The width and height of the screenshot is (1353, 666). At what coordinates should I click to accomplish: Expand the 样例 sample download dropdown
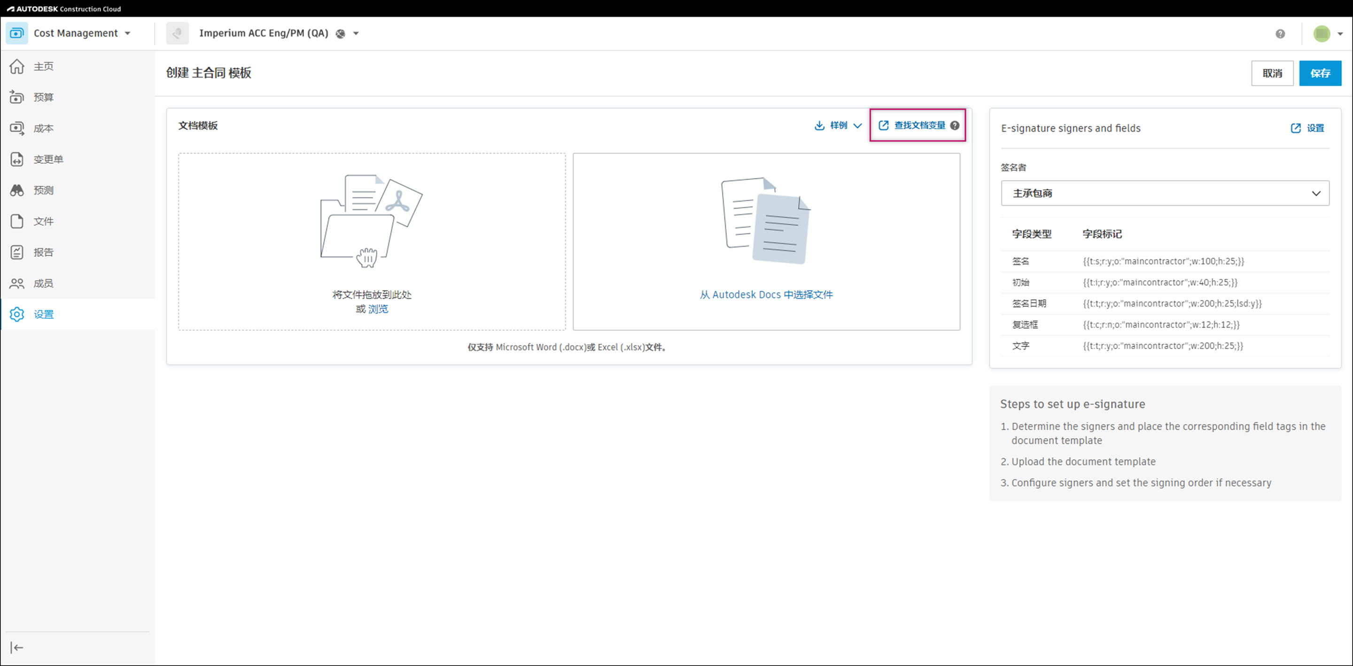coord(838,125)
